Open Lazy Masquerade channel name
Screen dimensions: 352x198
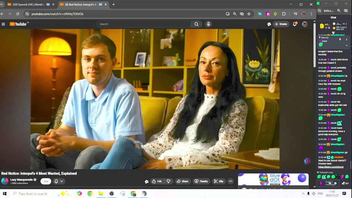21,180
